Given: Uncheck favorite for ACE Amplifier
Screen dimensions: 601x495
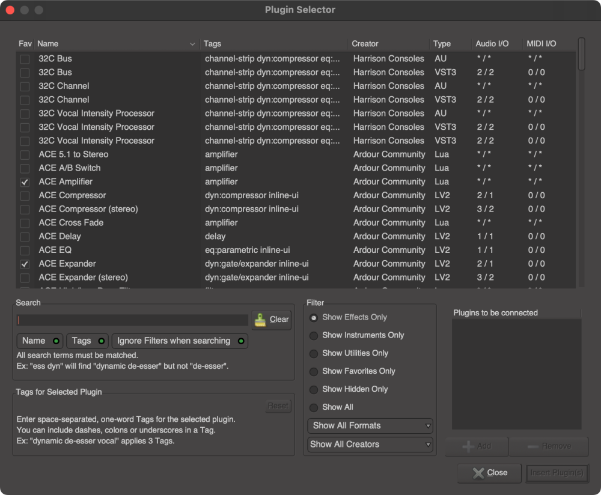Looking at the screenshot, I should [x=25, y=182].
